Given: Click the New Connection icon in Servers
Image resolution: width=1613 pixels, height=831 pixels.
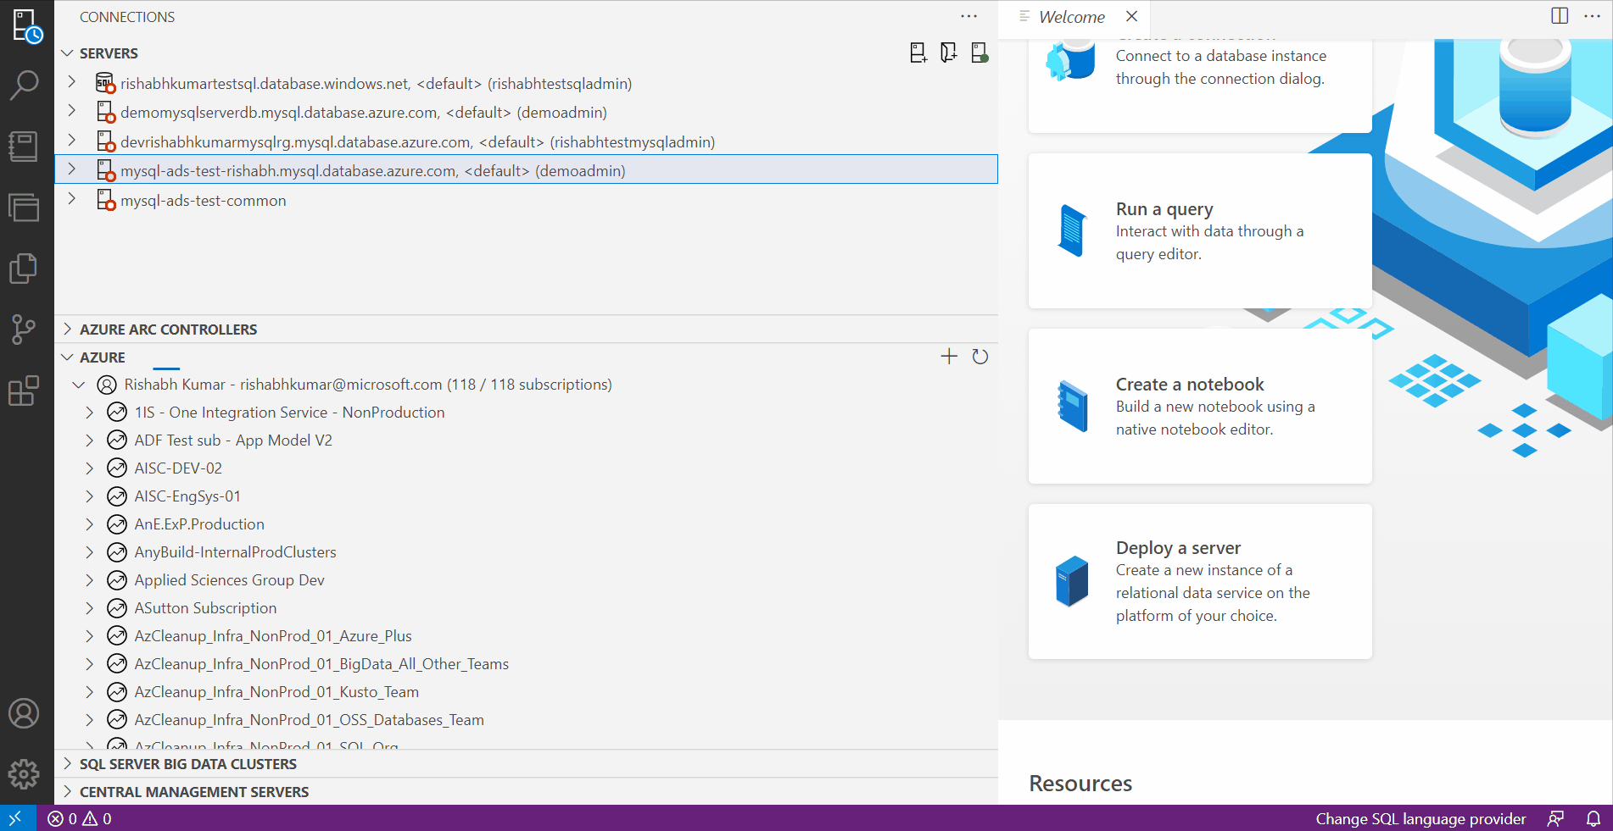Looking at the screenshot, I should click(918, 53).
